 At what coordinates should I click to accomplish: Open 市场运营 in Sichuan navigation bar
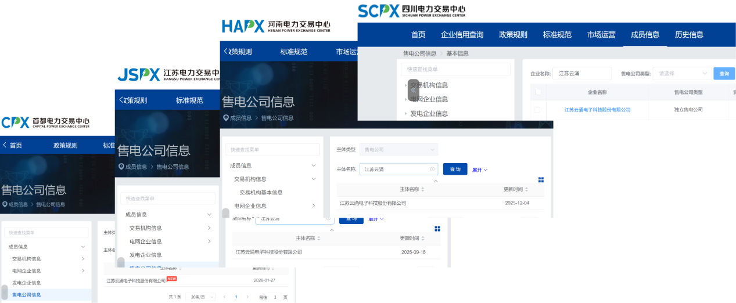[x=601, y=34]
